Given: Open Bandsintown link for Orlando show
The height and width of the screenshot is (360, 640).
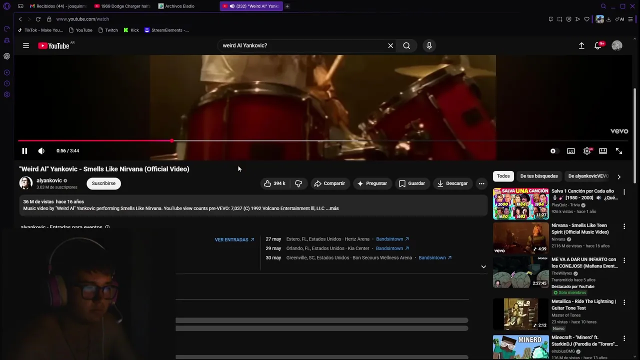Looking at the screenshot, I should tap(392, 248).
